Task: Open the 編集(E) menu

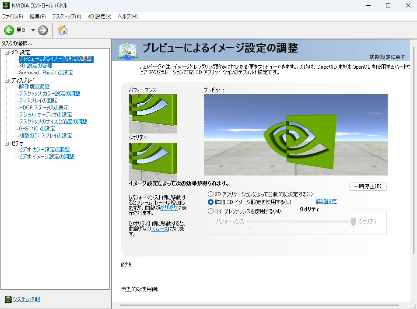Action: tap(38, 17)
